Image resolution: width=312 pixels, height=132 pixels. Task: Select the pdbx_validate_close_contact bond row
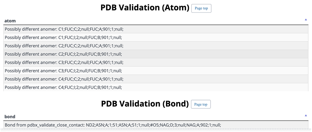(156, 125)
